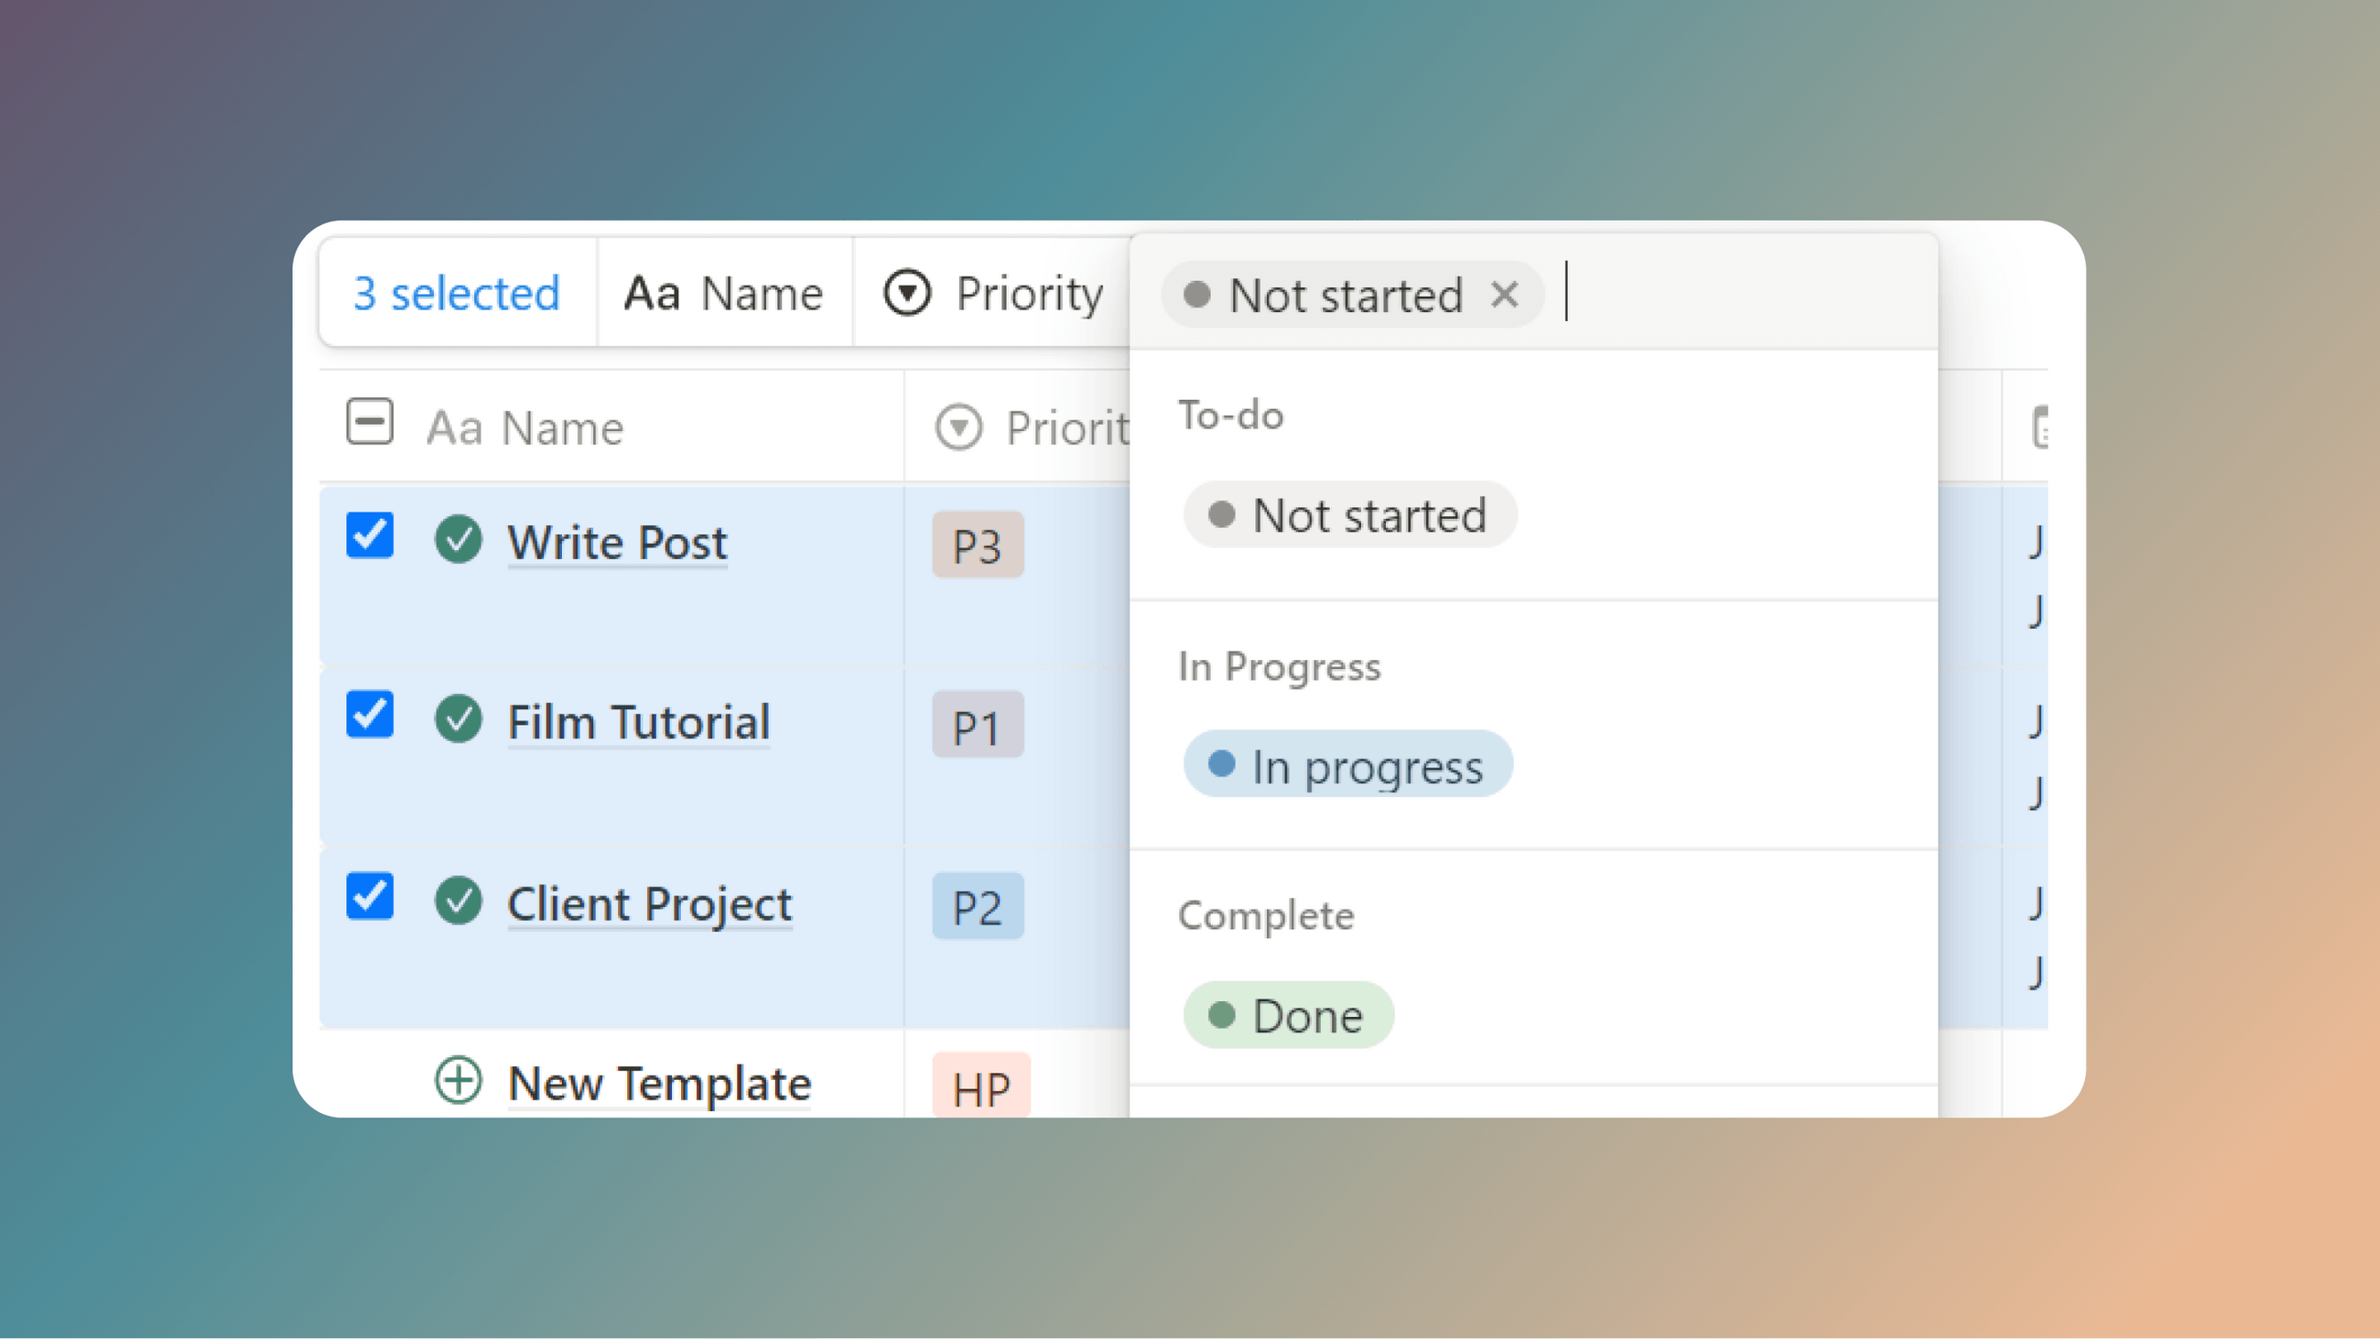This screenshot has height=1339, width=2380.
Task: Click the plus icon beside New Template
Action: (460, 1080)
